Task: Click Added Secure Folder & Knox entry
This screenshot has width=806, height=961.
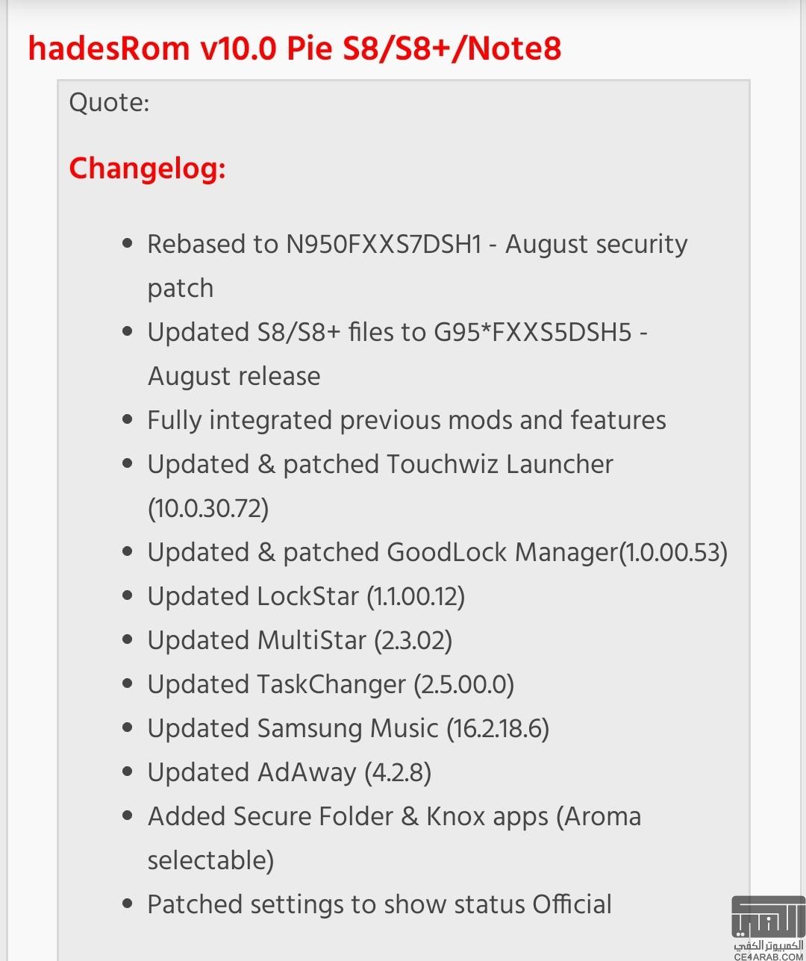Action: pyautogui.click(x=394, y=838)
